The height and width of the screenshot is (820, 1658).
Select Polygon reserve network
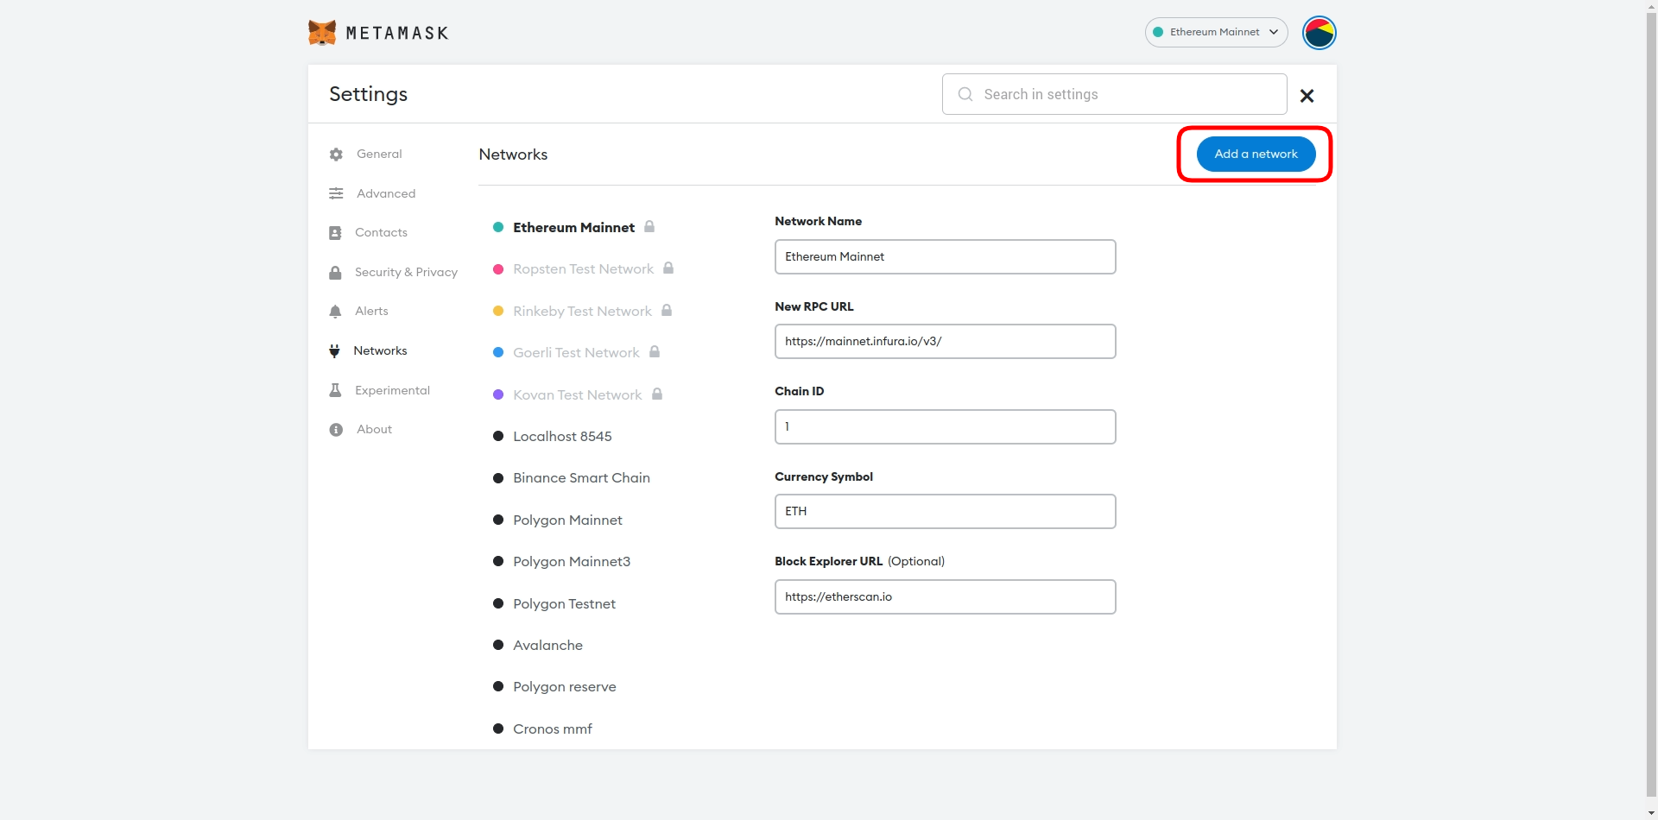tap(565, 686)
